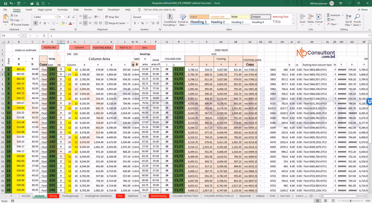Viewport: 372px width, 203px height.
Task: Toggle Wrap Text
Action: click(112, 17)
